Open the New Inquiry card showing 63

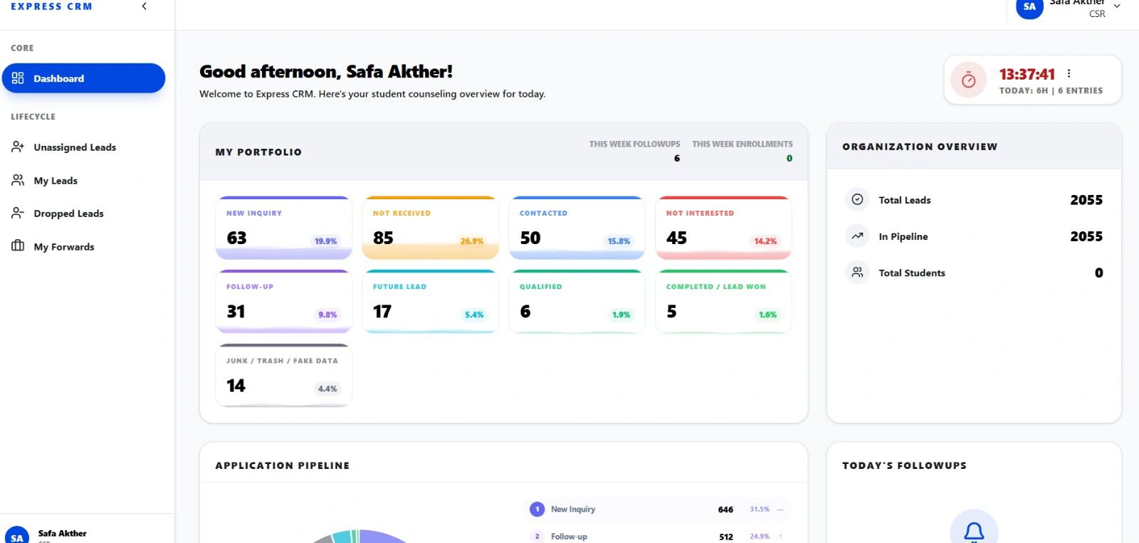tap(283, 228)
